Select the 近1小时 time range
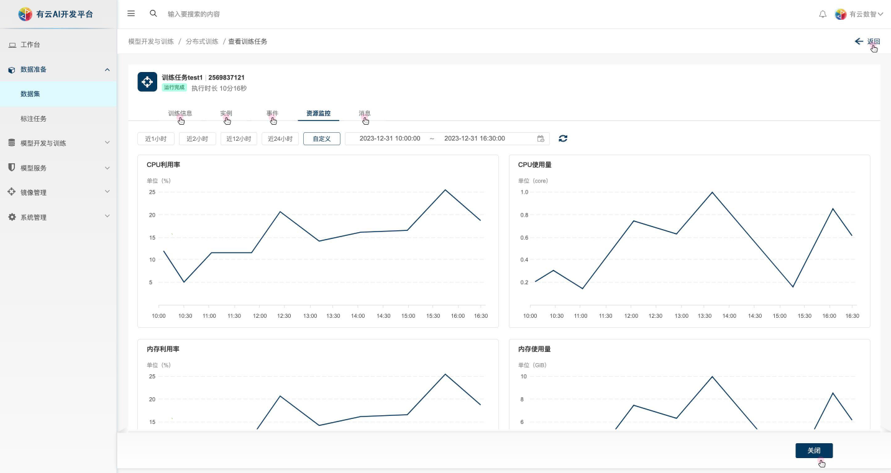The height and width of the screenshot is (473, 891). [156, 138]
